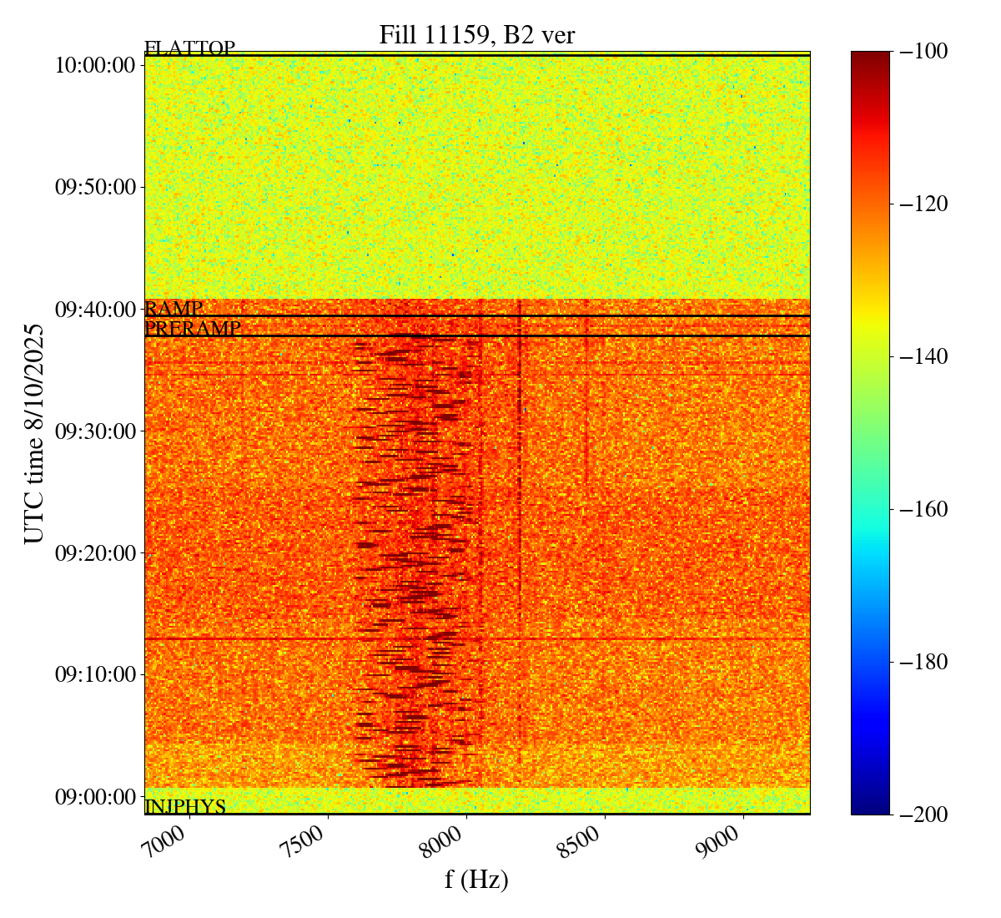Screen dimensions: 1001x918
Task: Select the 09:50:00 time tick label
Action: coord(95,187)
